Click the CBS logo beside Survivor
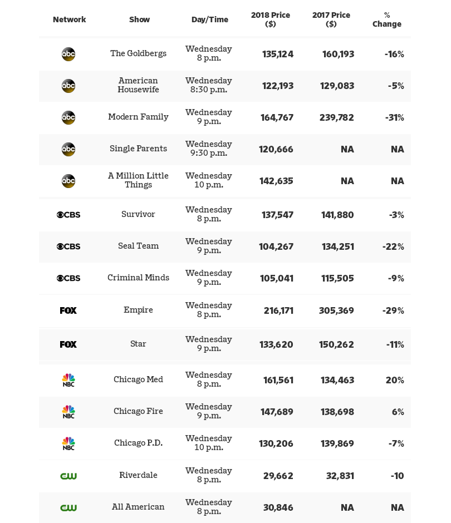This screenshot has height=523, width=451. [68, 215]
